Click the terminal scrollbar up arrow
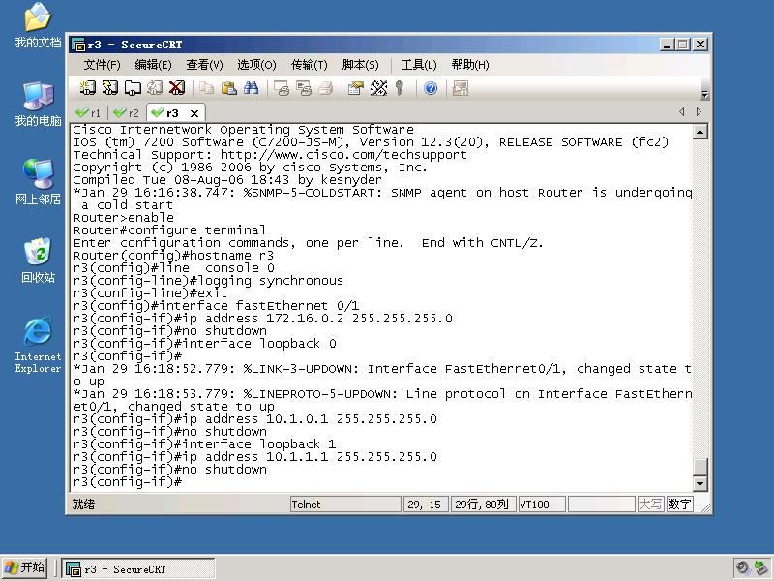774x581 pixels. tap(700, 132)
